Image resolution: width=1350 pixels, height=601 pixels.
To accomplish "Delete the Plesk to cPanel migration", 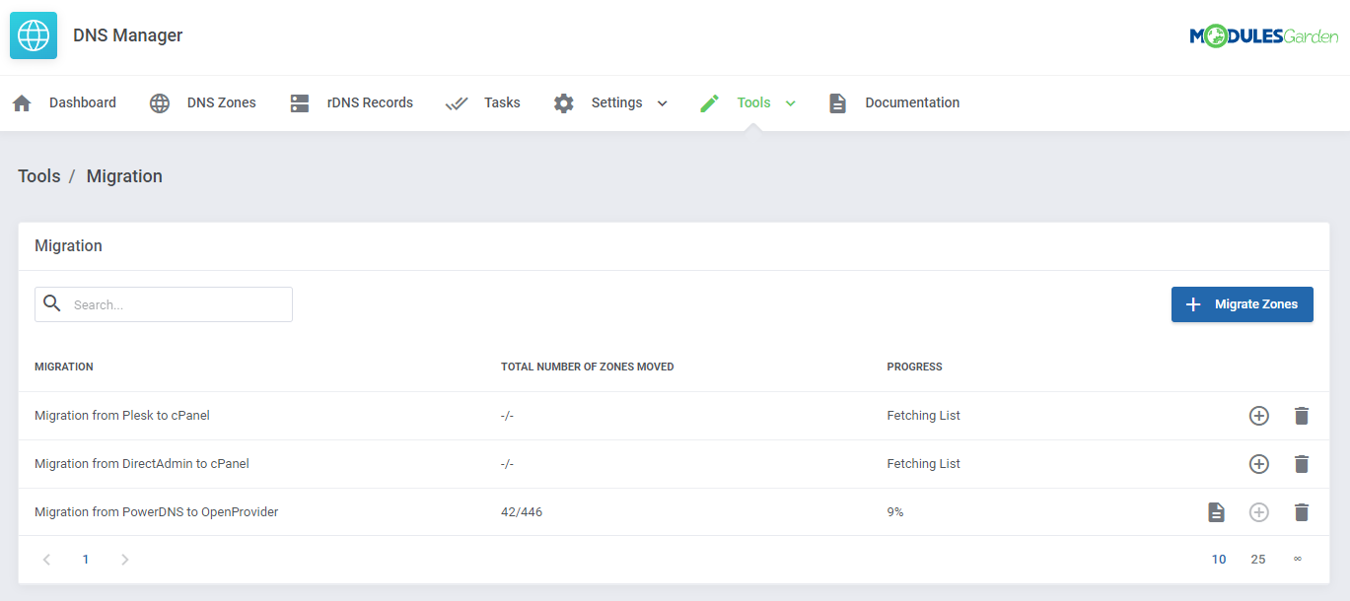I will coord(1302,415).
